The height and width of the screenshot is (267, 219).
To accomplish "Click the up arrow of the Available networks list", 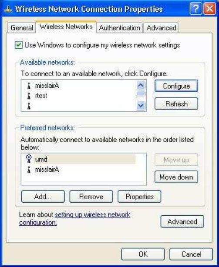I will [x=141, y=85].
